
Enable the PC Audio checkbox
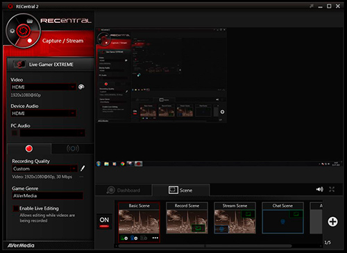coord(15,133)
